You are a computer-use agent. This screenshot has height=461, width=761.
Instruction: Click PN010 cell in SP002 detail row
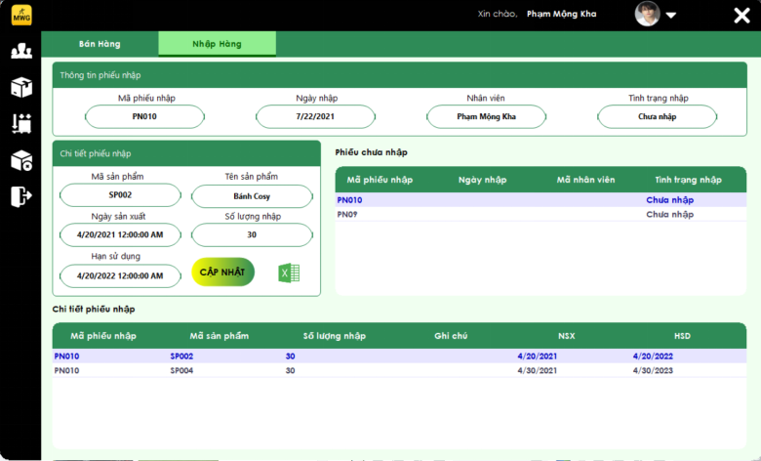click(x=66, y=356)
